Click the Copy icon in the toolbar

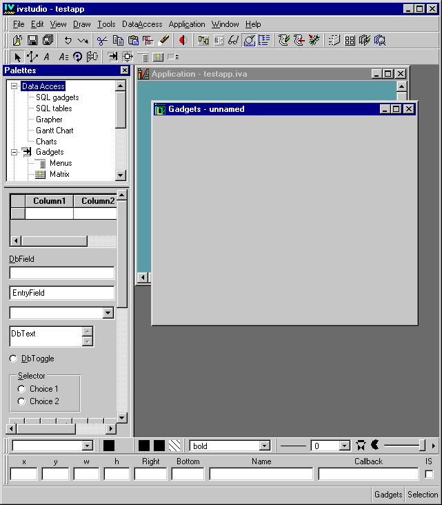tap(118, 41)
